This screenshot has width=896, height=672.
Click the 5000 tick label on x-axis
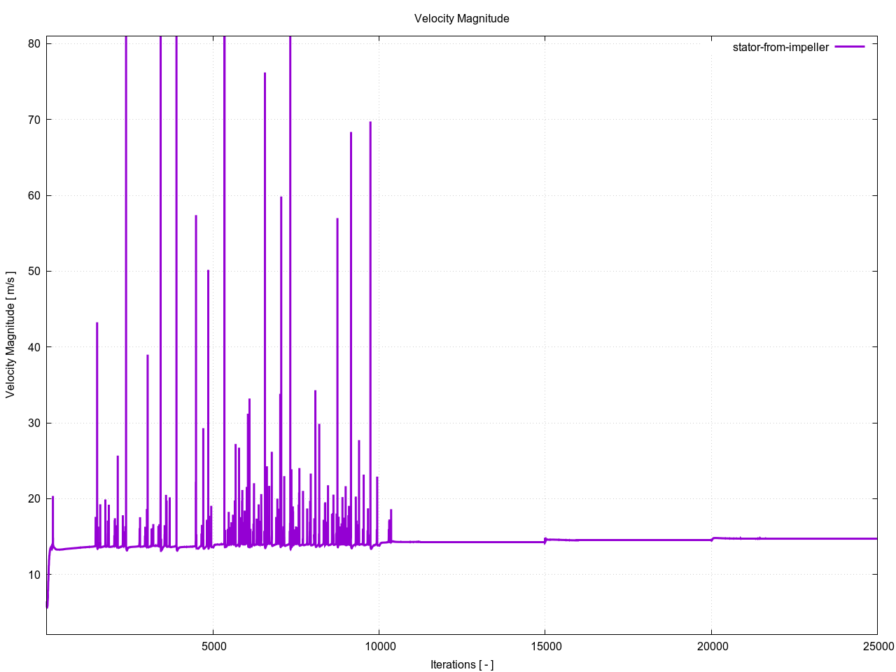tap(213, 646)
